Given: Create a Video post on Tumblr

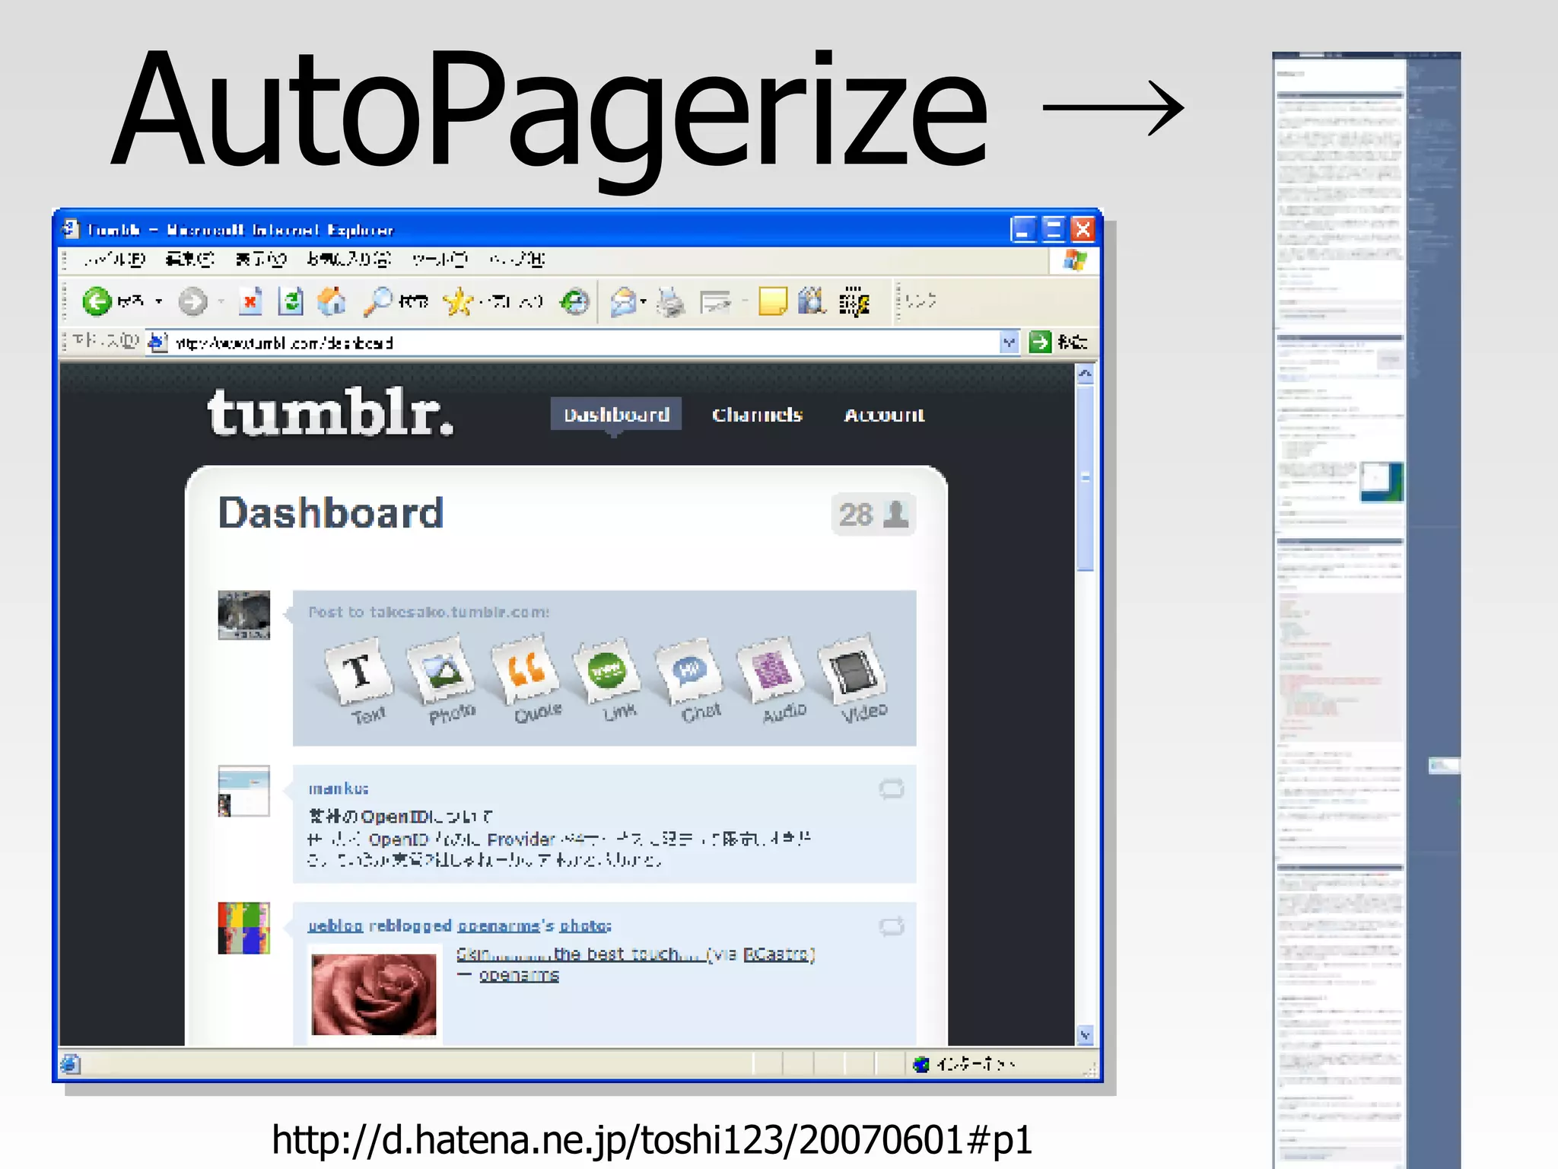Looking at the screenshot, I should coord(855,678).
